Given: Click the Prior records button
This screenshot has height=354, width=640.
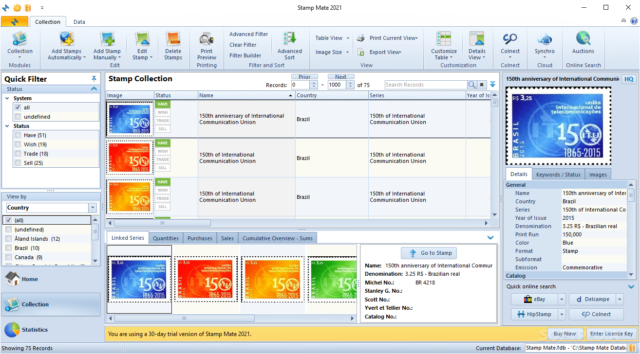Looking at the screenshot, I should pyautogui.click(x=304, y=77).
